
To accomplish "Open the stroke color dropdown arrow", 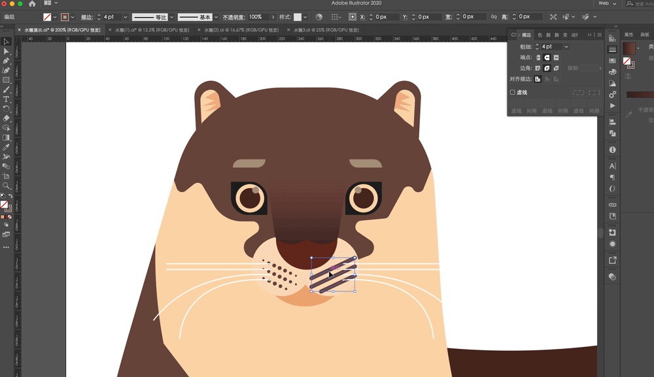I will click(73, 17).
